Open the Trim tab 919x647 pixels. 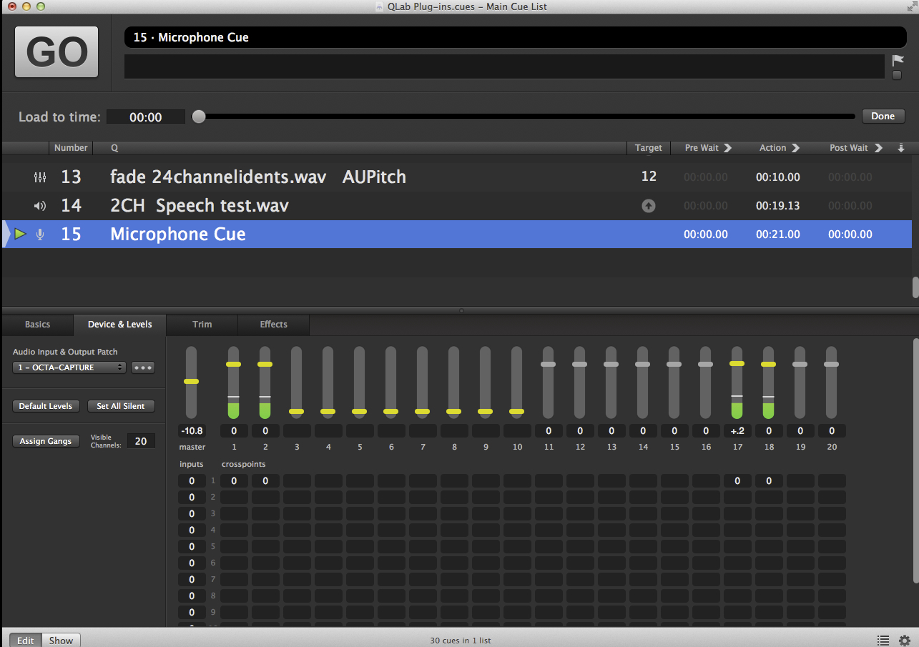pyautogui.click(x=202, y=325)
